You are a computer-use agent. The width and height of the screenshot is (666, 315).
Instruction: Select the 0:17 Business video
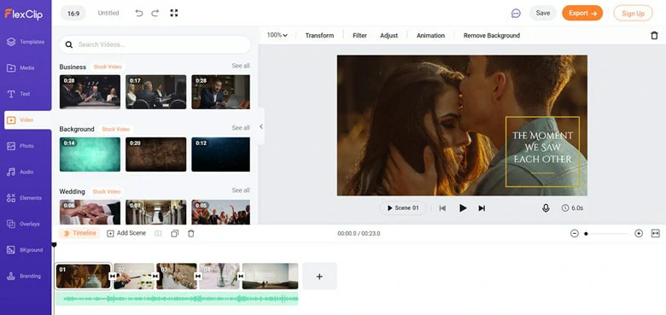point(156,92)
